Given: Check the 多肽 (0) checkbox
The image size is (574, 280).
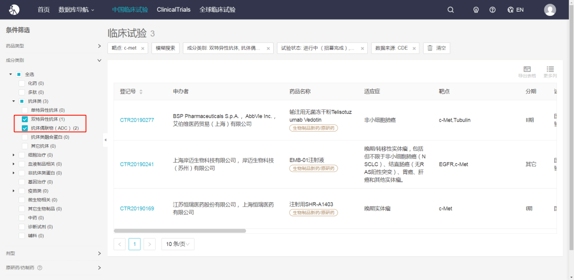Looking at the screenshot, I should tap(22, 92).
